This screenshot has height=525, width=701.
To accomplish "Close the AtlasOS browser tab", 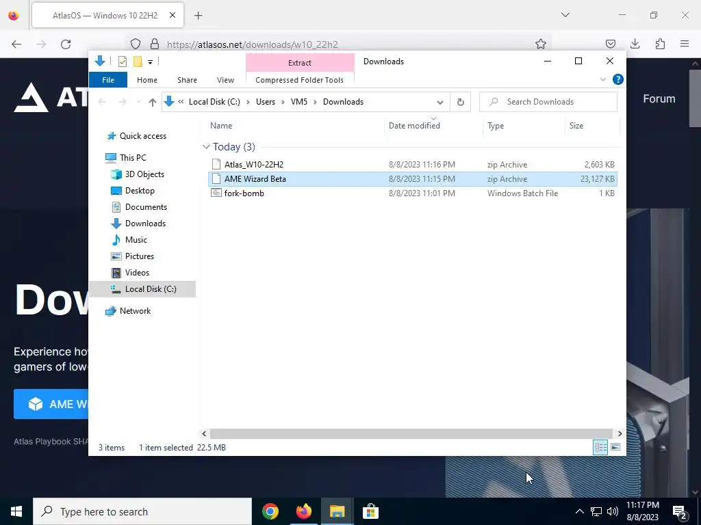I will [172, 15].
